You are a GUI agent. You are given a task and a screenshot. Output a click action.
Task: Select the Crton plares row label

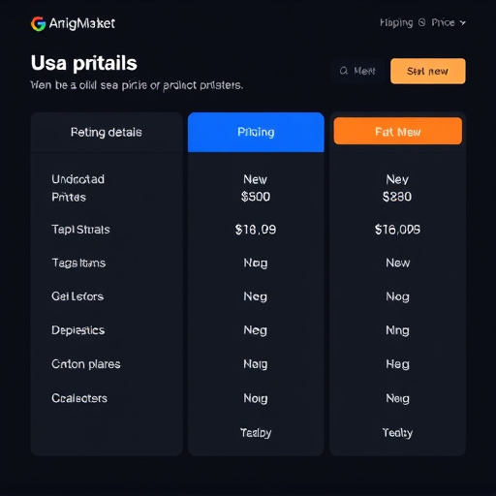pyautogui.click(x=86, y=364)
